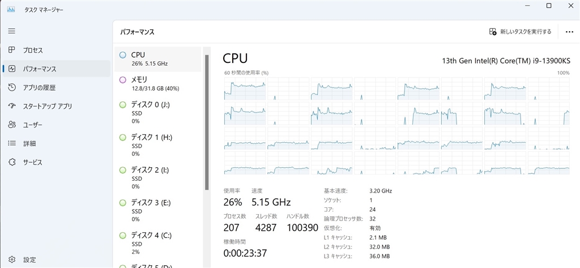Select the パフォーマンス sidebar icon
The image size is (580, 268).
12,69
